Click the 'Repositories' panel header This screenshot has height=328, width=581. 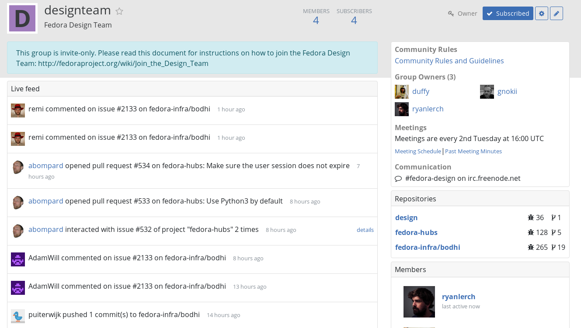pos(480,199)
